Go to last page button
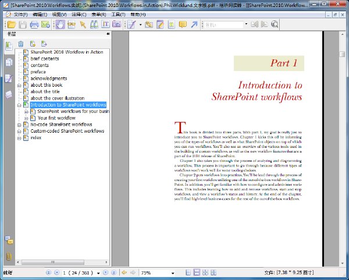Image resolution: width=349 pixels, height=280 pixels. (x=114, y=272)
